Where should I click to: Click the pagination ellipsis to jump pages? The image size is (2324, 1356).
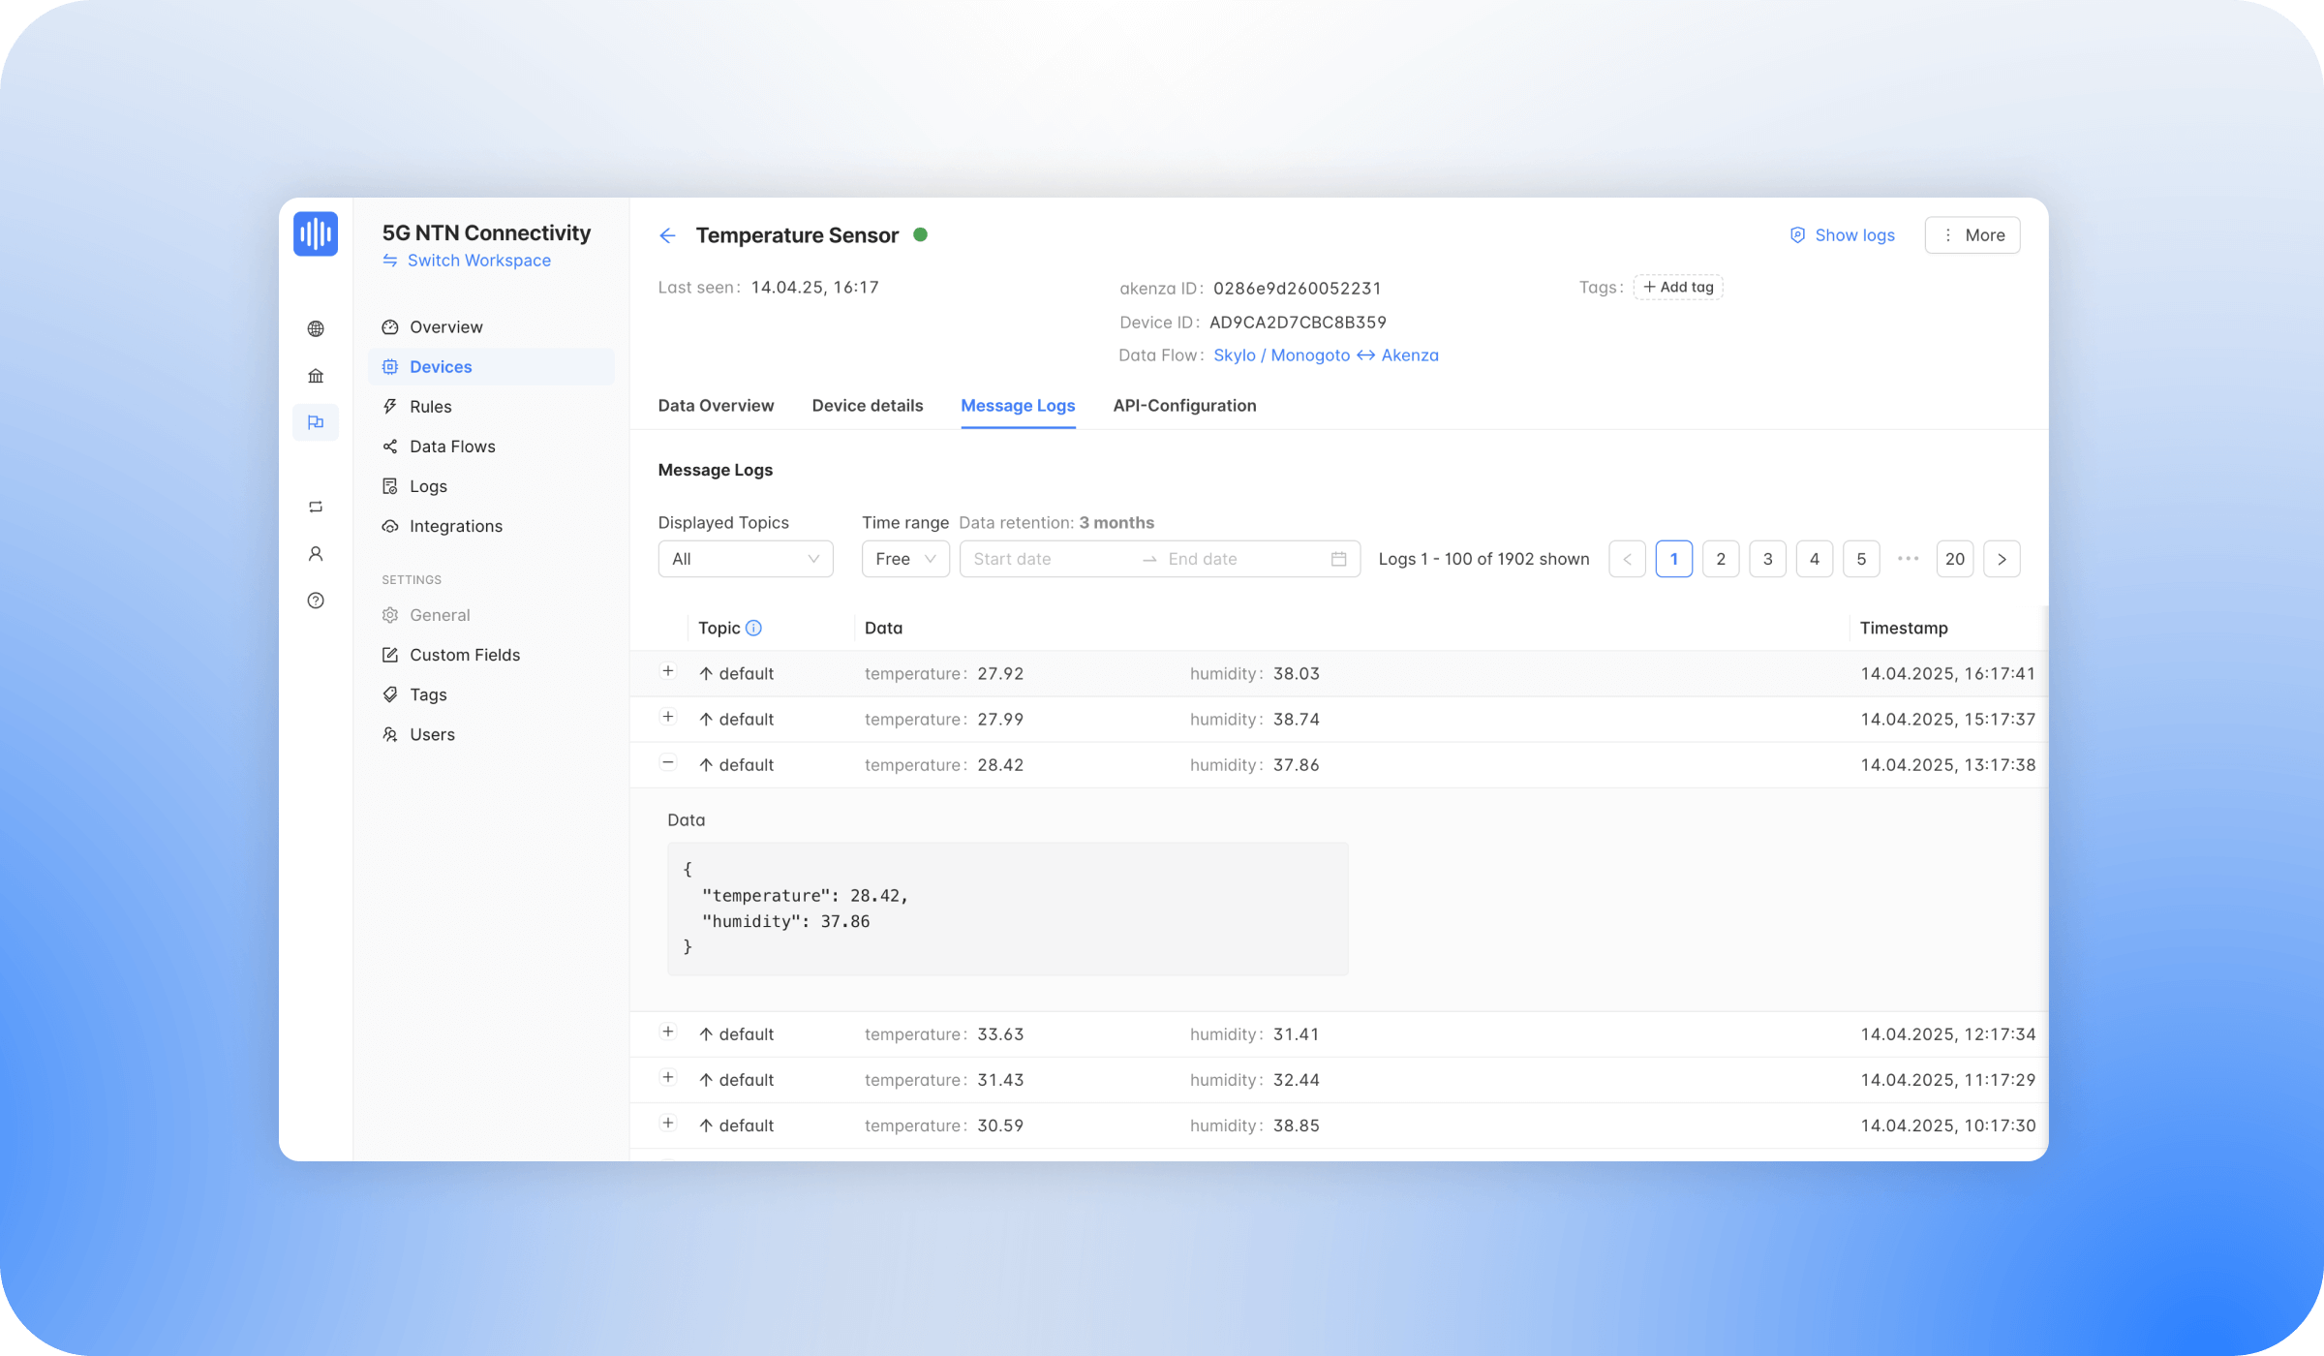click(1909, 559)
